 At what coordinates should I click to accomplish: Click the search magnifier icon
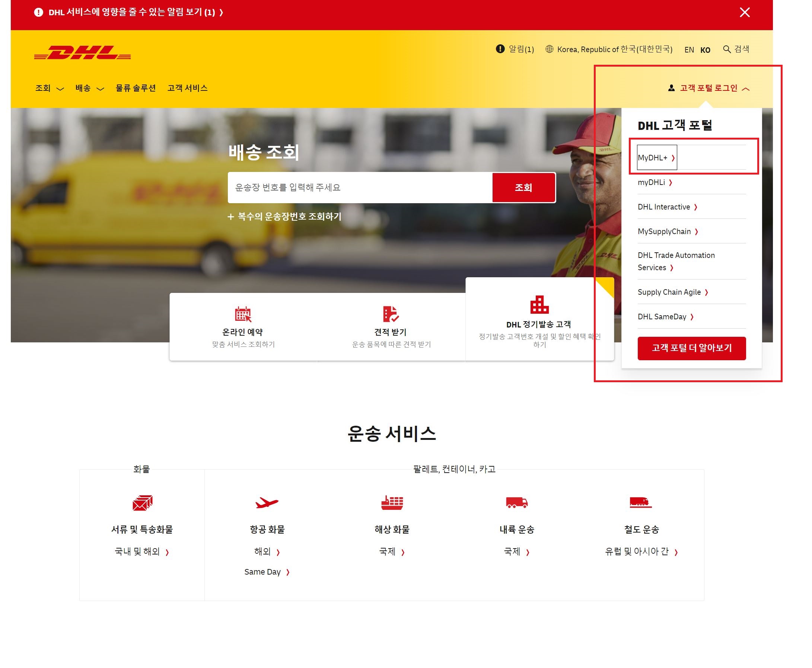(726, 49)
